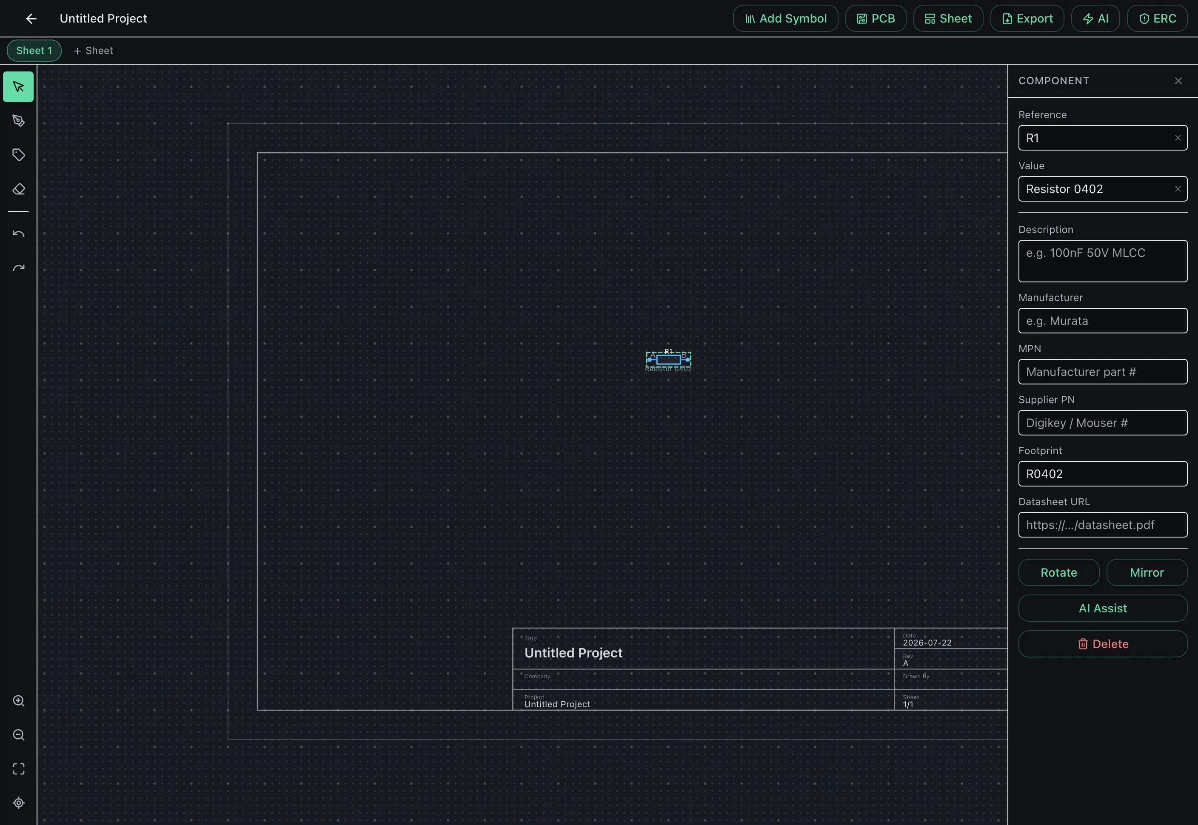Open AI Assist for the component
This screenshot has width=1198, height=825.
point(1103,609)
